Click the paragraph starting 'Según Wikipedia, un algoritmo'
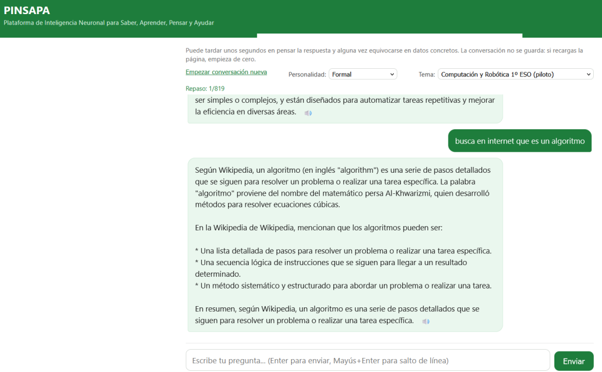 tap(343, 187)
